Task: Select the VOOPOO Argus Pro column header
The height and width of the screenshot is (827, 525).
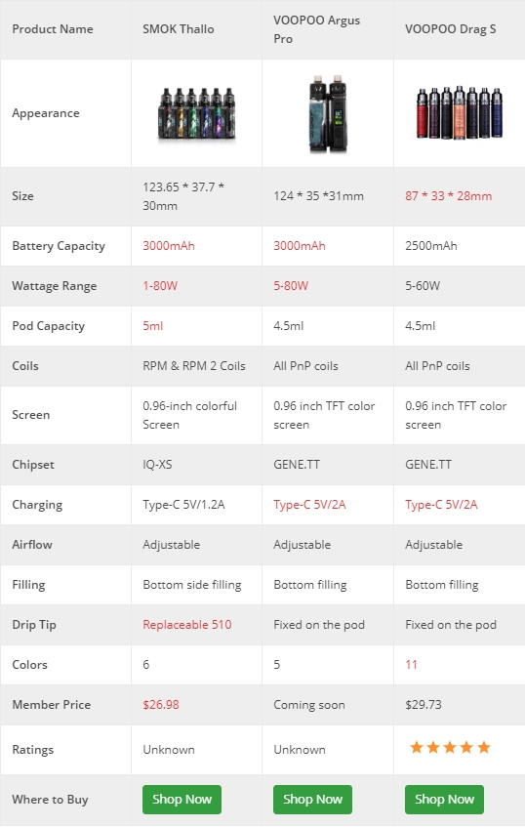Action: [317, 29]
